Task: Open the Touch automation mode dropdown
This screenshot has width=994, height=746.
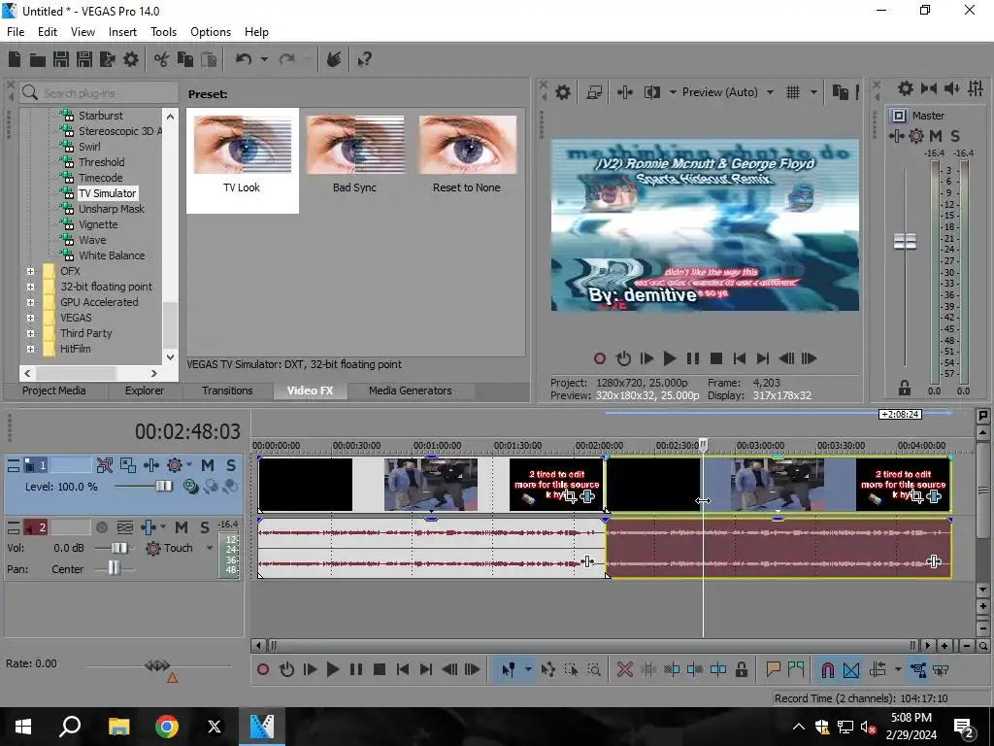Action: coord(210,548)
